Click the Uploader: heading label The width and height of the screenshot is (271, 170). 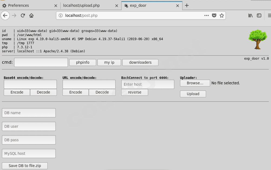(x=188, y=78)
